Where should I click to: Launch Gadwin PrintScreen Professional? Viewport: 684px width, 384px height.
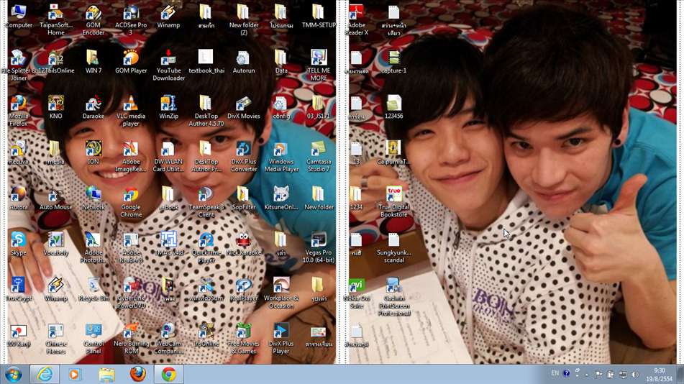point(393,297)
